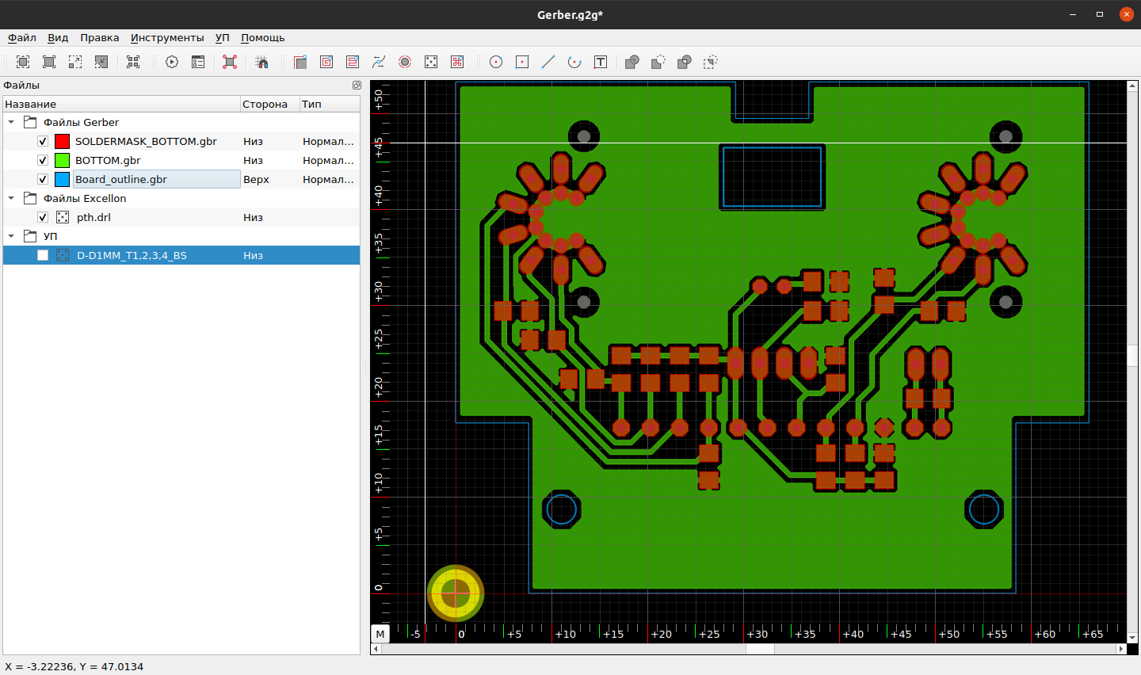Image resolution: width=1141 pixels, height=675 pixels.
Task: Select the rectangle drawing tool
Action: coord(522,62)
